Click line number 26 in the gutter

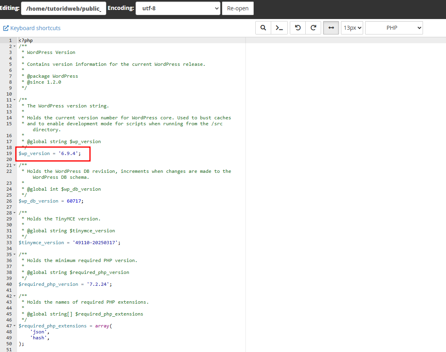9,201
